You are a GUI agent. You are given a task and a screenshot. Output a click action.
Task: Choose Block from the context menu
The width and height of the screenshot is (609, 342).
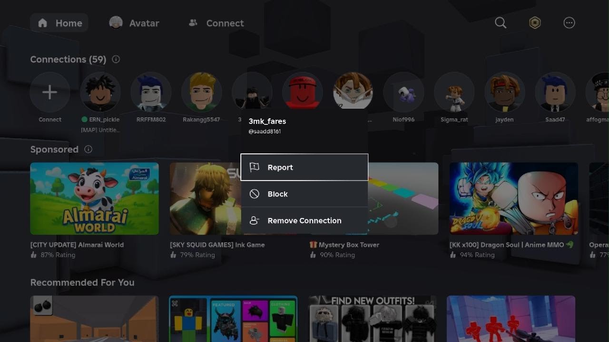[304, 194]
